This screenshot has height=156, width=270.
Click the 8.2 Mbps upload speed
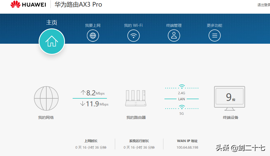pyautogui.click(x=95, y=93)
